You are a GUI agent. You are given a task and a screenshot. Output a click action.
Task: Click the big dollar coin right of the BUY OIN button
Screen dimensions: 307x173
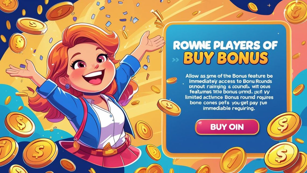tap(284, 126)
